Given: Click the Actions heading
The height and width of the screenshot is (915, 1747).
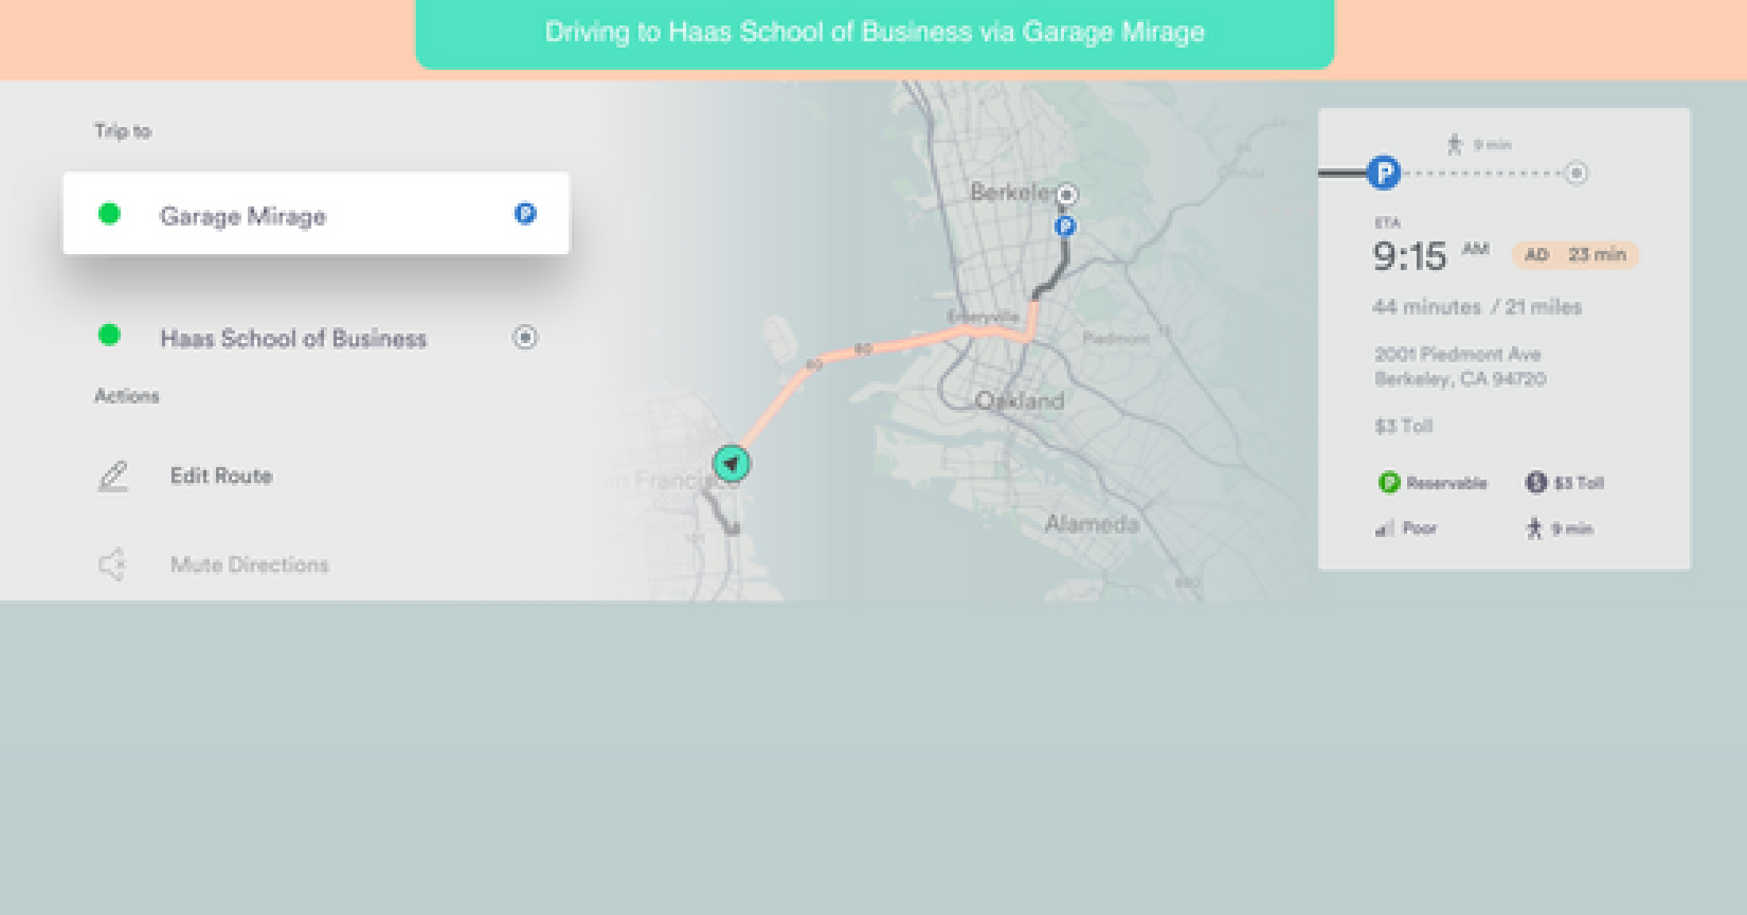Looking at the screenshot, I should click(127, 396).
